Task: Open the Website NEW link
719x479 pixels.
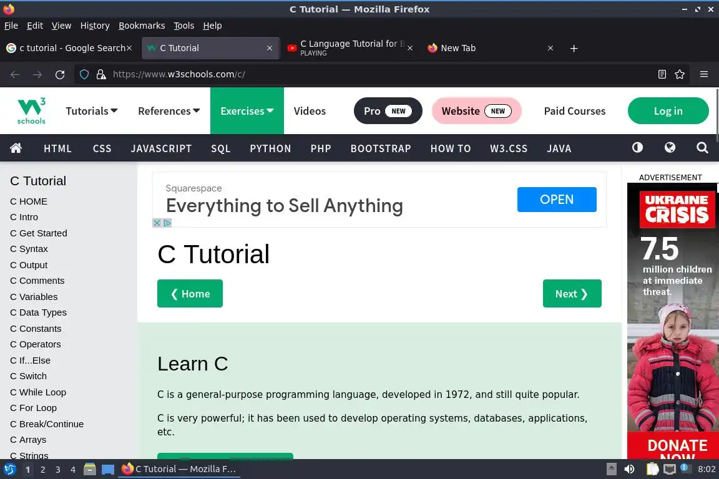Action: click(x=476, y=111)
